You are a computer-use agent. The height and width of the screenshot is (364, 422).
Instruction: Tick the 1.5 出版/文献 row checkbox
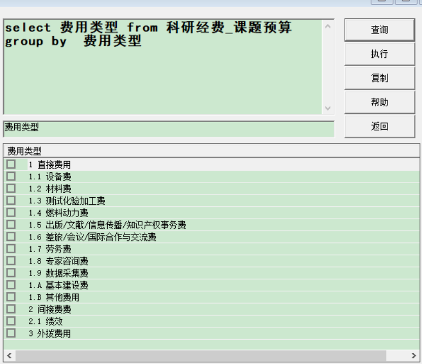tap(11, 224)
